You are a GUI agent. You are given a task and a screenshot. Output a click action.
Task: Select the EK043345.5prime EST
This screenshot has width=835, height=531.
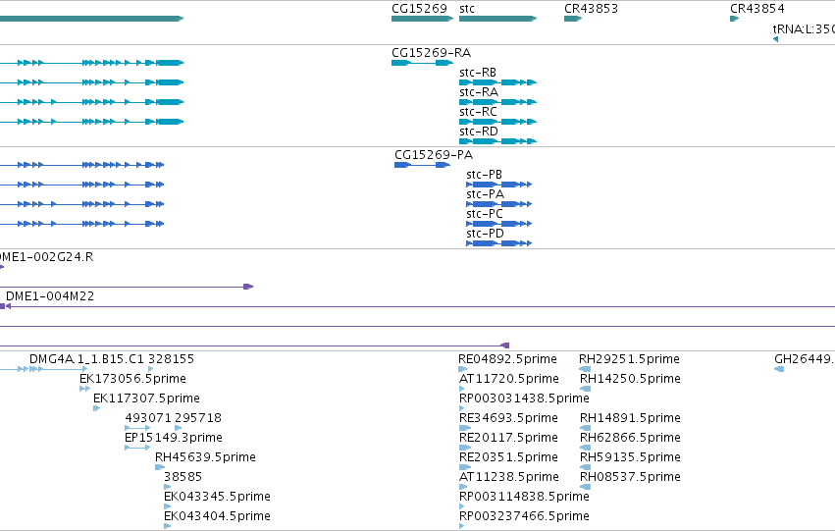[x=167, y=506]
